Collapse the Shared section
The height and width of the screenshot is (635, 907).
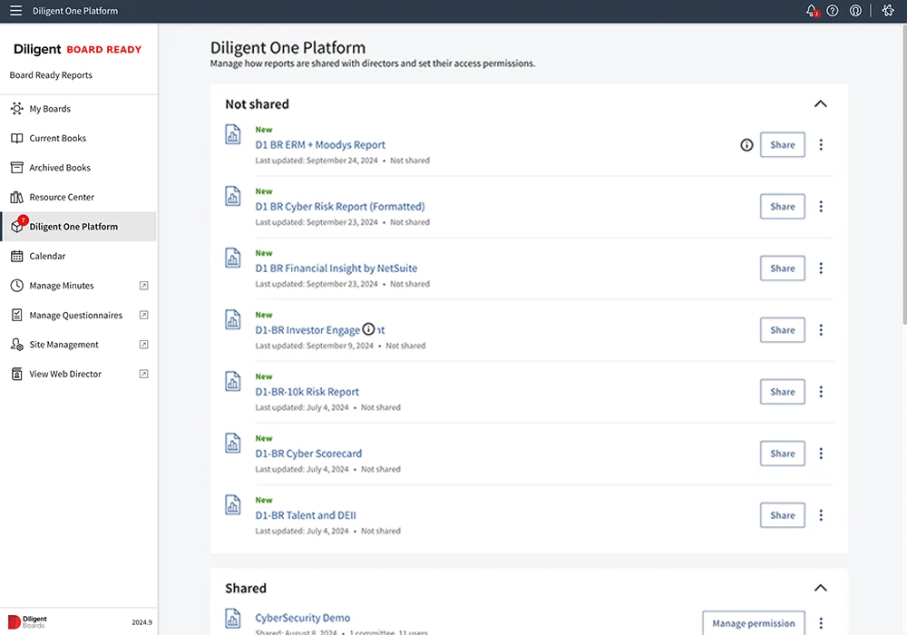pos(821,588)
